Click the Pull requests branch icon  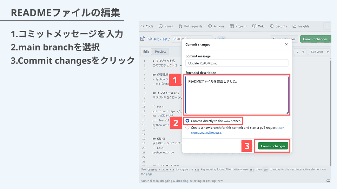click(180, 26)
